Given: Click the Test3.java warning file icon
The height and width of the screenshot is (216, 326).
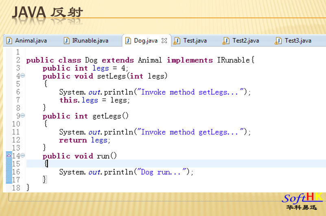Looking at the screenshot, I should [x=278, y=41].
